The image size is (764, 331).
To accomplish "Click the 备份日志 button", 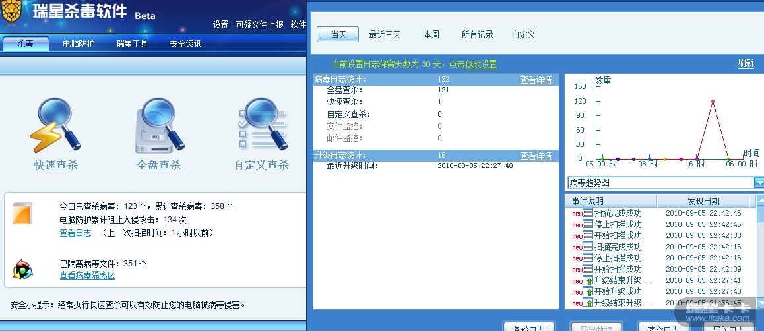I will (530, 327).
